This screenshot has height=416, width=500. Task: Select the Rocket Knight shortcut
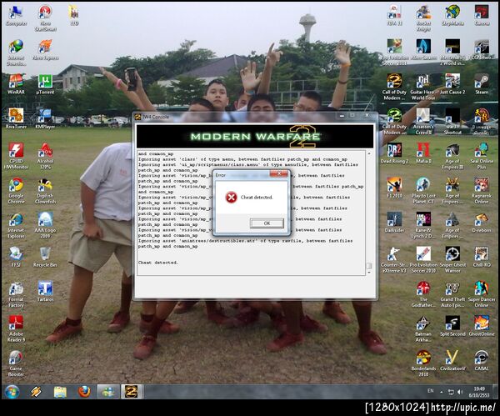click(424, 18)
